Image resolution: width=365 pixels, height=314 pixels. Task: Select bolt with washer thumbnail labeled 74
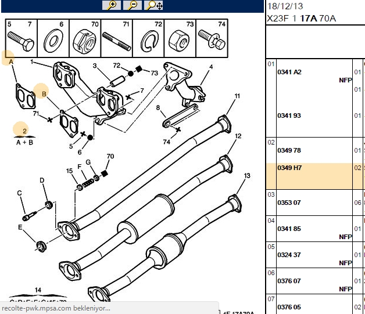(212, 38)
